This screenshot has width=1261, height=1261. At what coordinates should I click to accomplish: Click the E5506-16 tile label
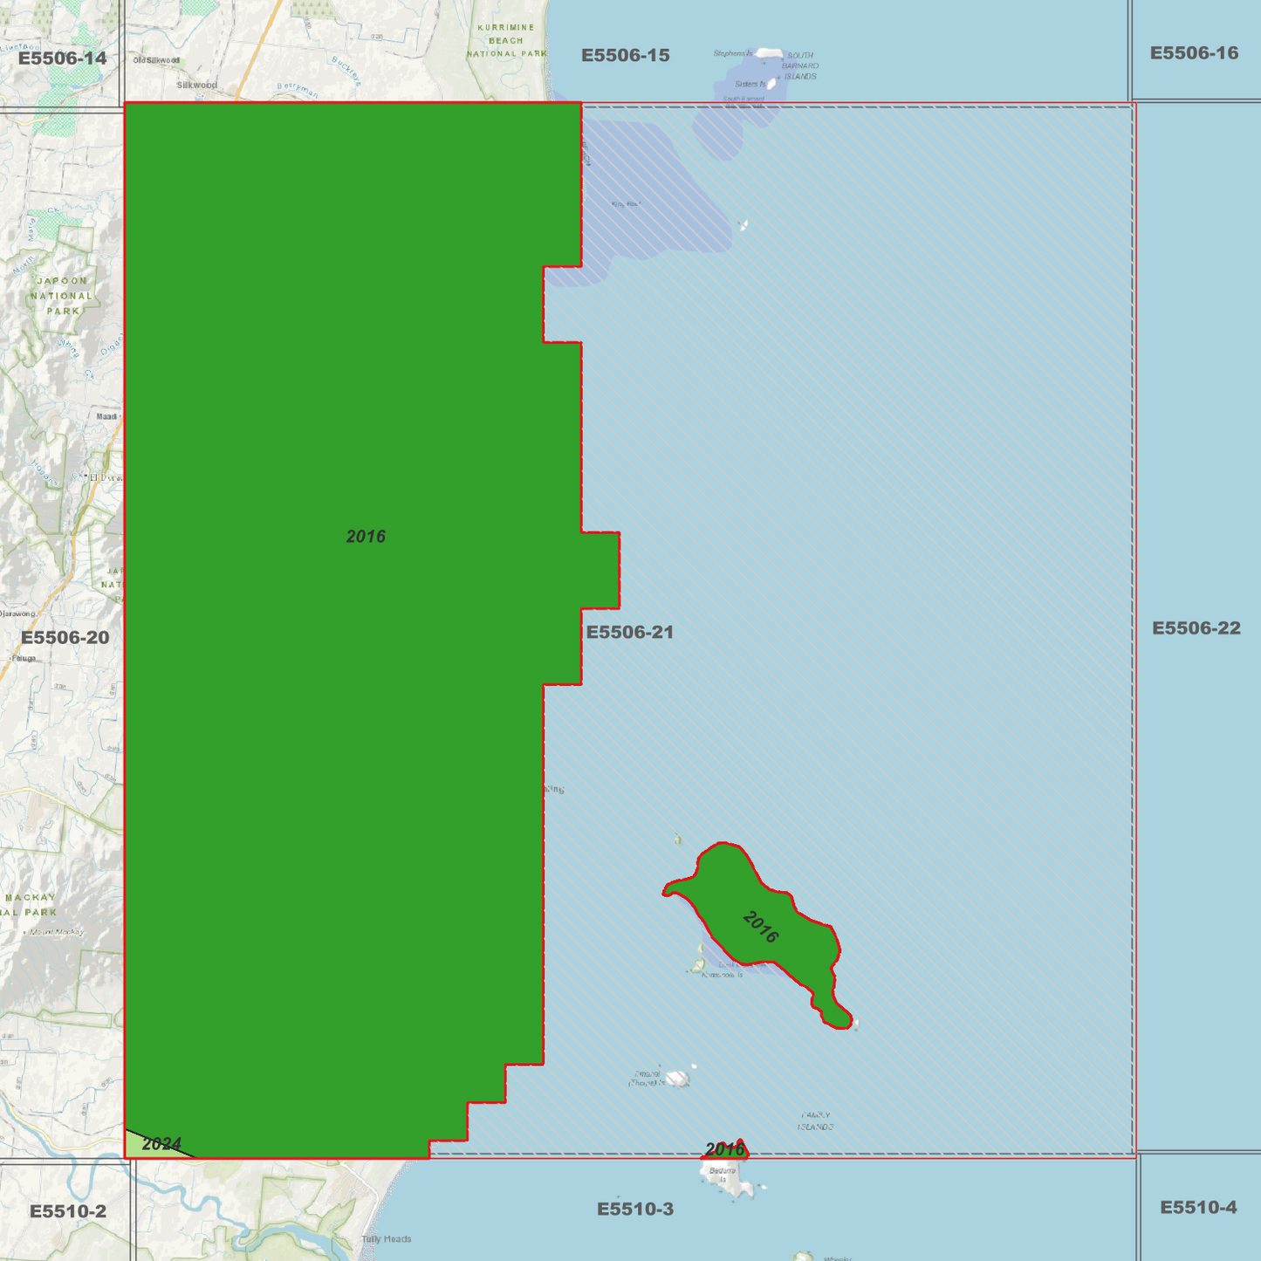tap(1194, 52)
